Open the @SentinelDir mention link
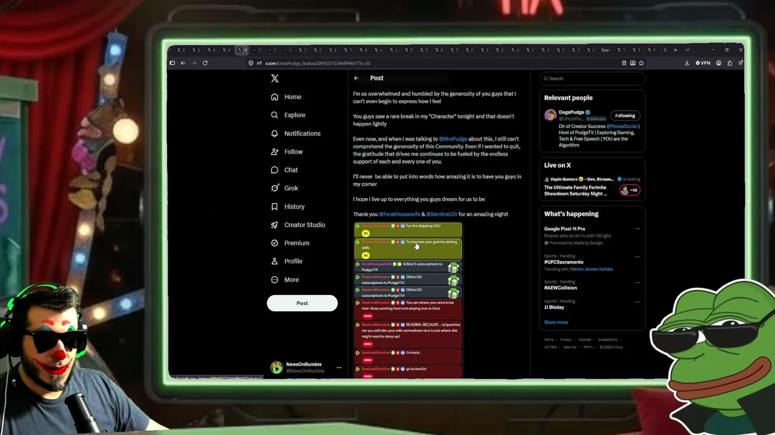The image size is (775, 435). point(441,214)
